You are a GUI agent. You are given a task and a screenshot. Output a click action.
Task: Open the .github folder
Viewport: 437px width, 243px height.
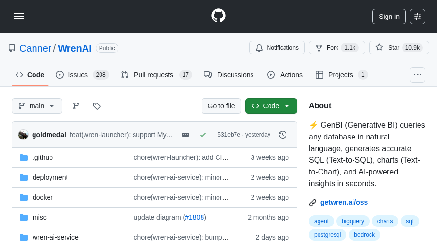coord(43,157)
